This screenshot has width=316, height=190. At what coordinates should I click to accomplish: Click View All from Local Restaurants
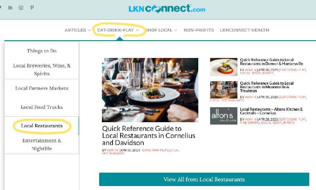204,179
